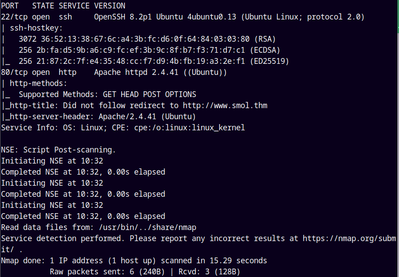Click the http-methods script label
The image size is (399, 277).
pyautogui.click(x=38, y=83)
